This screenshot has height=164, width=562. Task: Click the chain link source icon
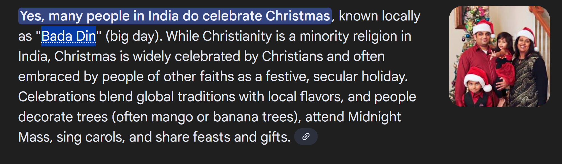(x=306, y=137)
